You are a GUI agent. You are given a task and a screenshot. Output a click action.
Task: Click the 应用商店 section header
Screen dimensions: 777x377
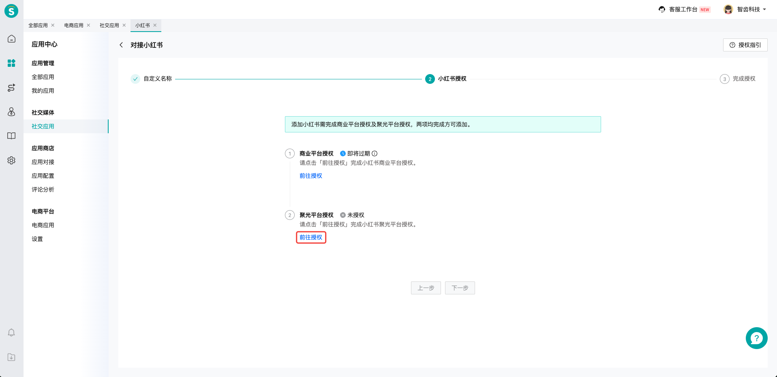(x=43, y=148)
